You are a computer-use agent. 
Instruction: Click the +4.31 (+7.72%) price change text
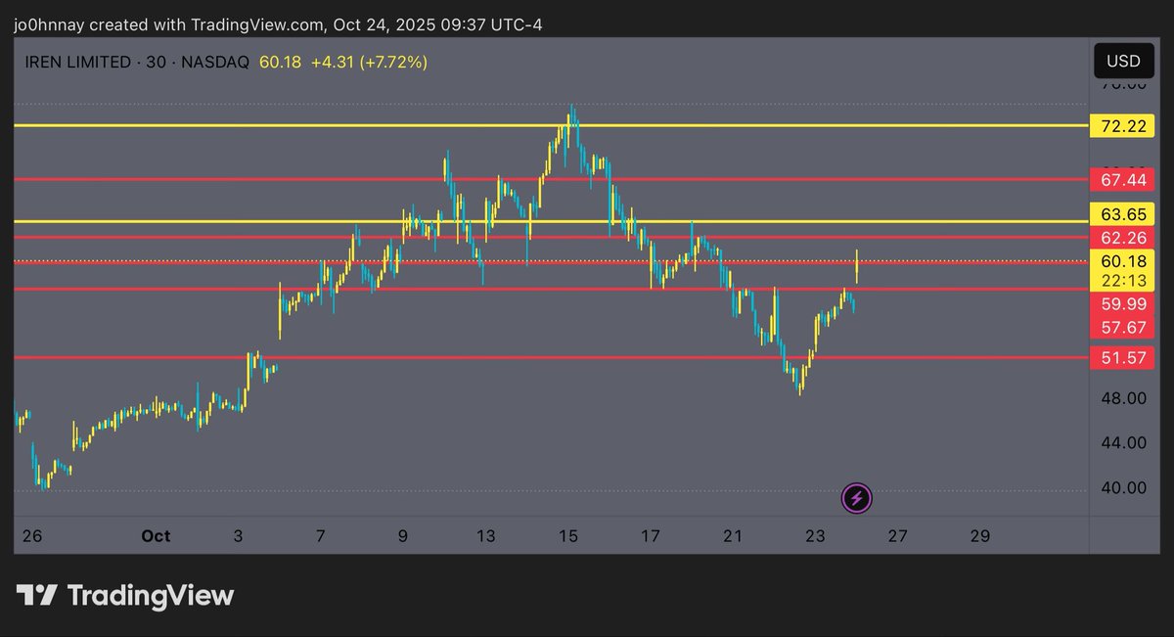click(x=369, y=63)
